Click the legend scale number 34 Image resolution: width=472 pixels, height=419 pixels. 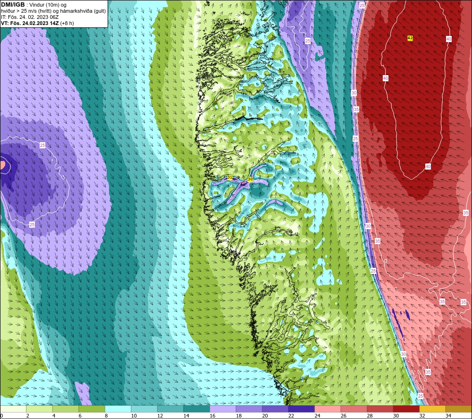coord(448,416)
